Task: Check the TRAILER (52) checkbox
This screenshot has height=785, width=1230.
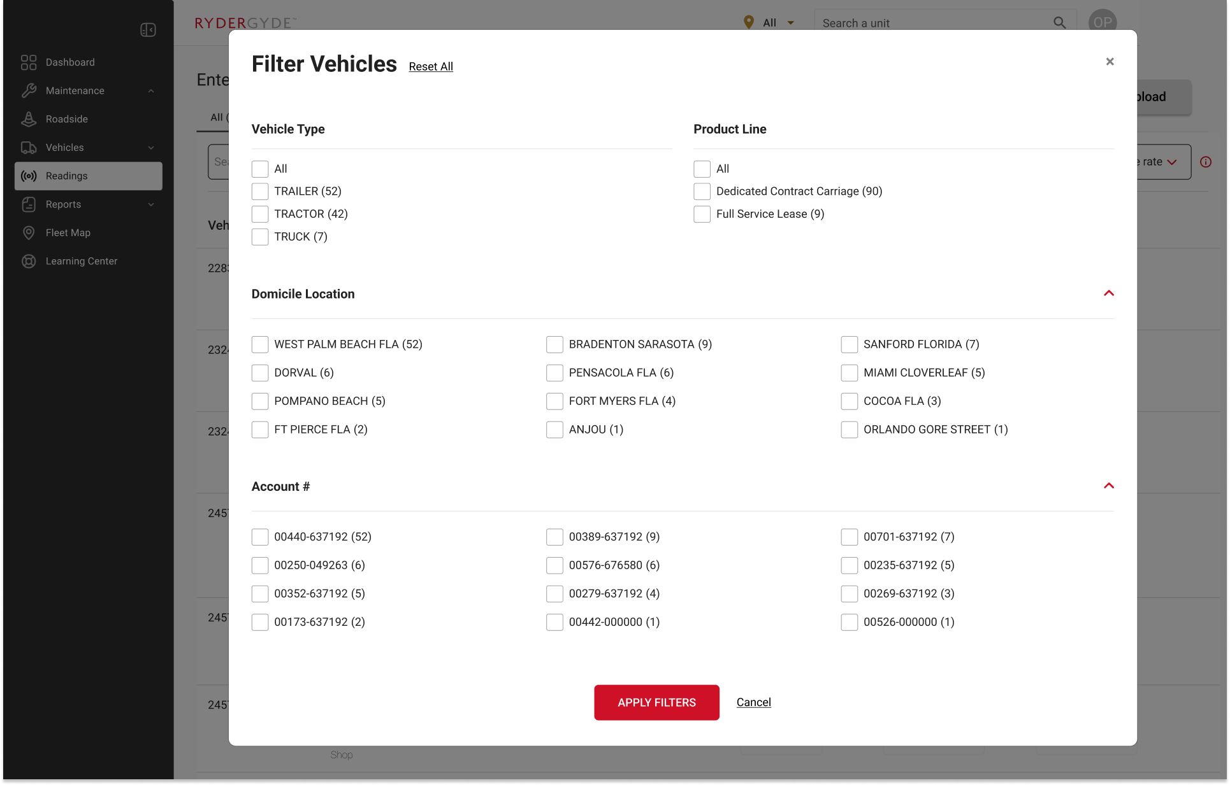Action: click(260, 192)
